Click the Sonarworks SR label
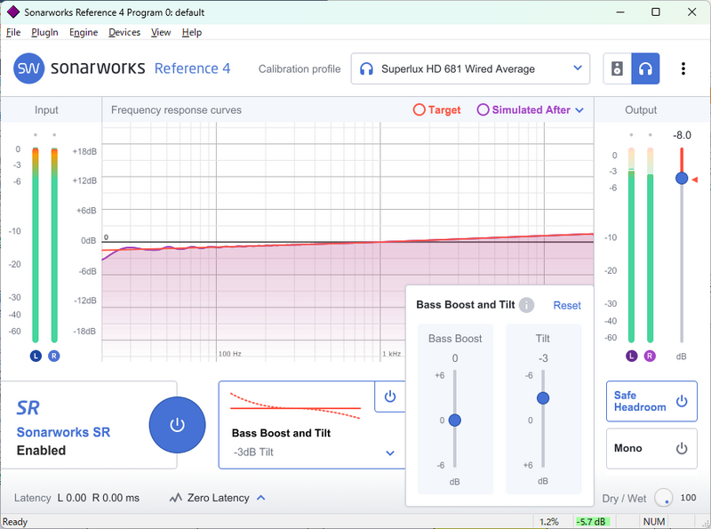711x529 pixels. pos(63,432)
